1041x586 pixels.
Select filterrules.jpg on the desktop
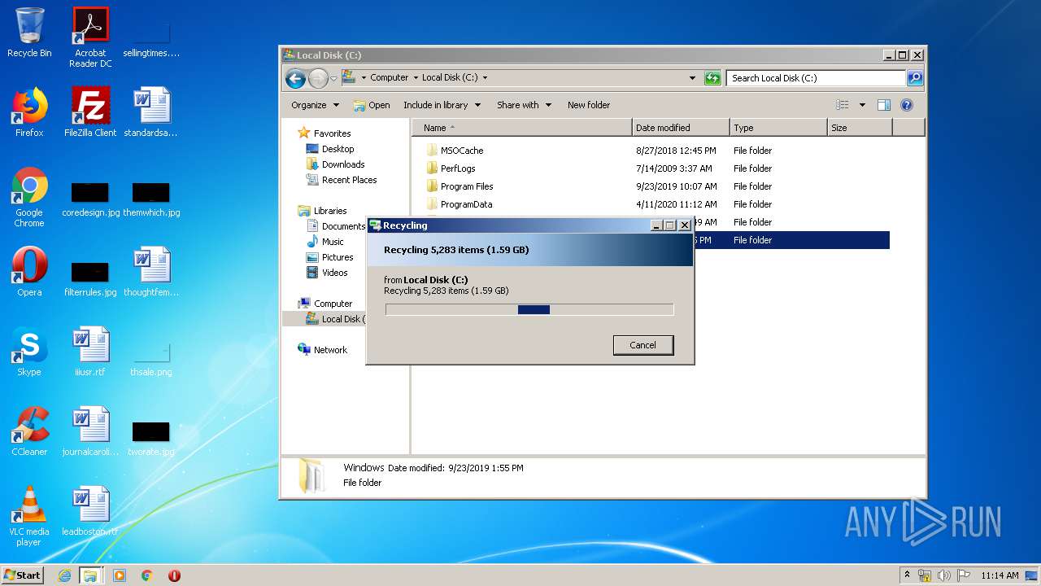click(x=90, y=279)
